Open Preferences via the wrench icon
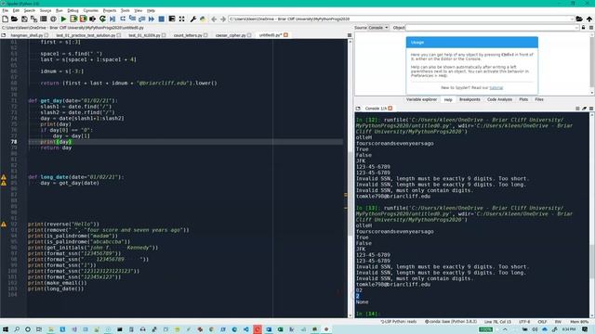This screenshot has height=334, width=595. click(192, 19)
